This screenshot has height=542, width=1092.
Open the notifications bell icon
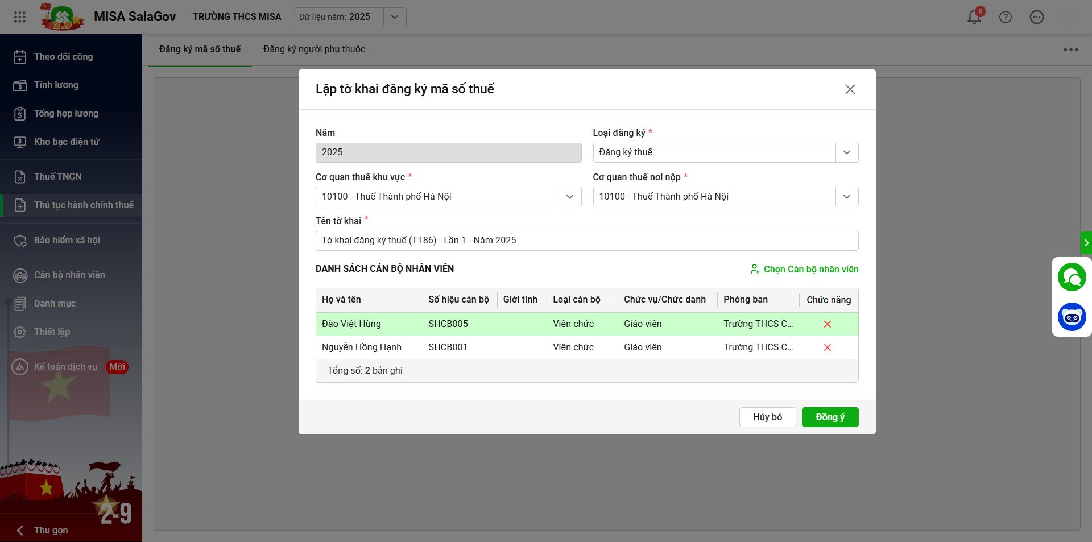pyautogui.click(x=974, y=17)
